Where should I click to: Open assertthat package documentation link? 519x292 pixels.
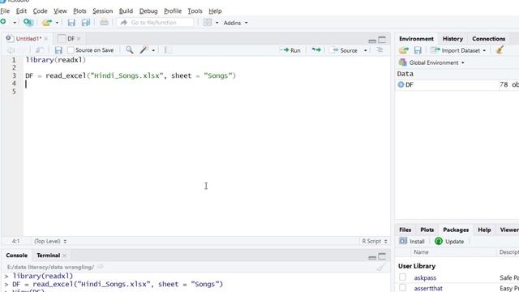coord(428,289)
